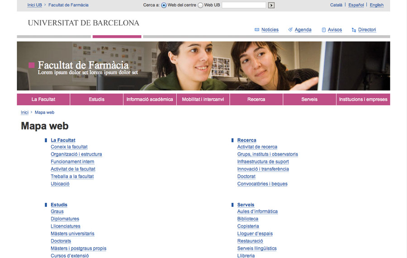Image resolution: width=407 pixels, height=258 pixels.
Task: Open Infraestructura de suport link
Action: click(x=263, y=162)
